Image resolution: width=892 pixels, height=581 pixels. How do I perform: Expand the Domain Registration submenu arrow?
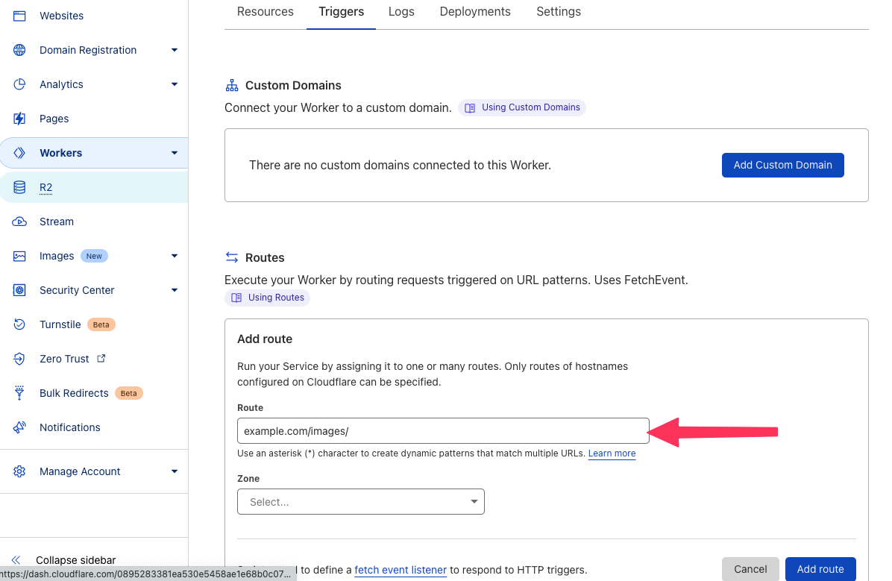[x=175, y=50]
